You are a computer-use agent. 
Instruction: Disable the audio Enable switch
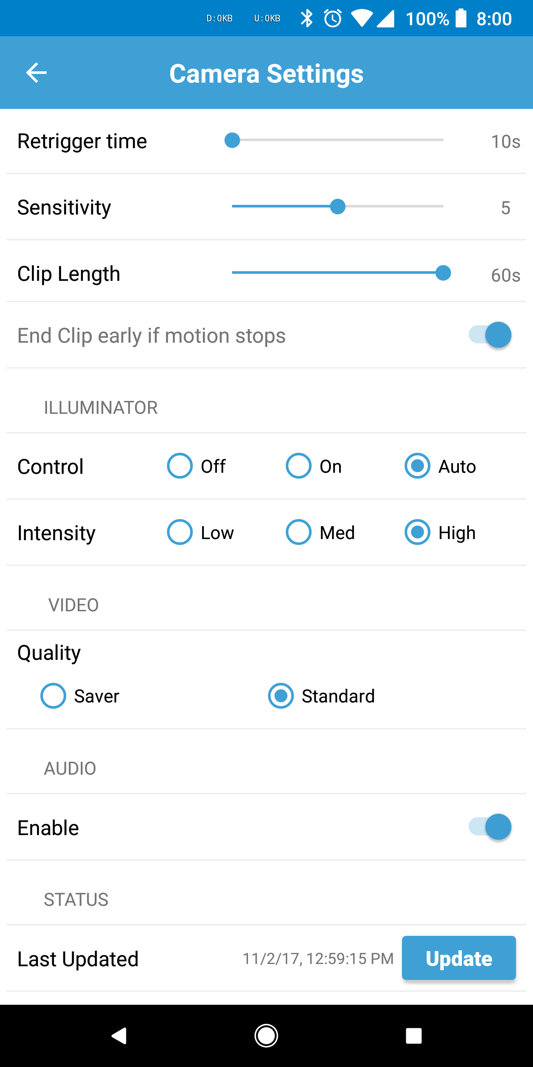(x=490, y=827)
